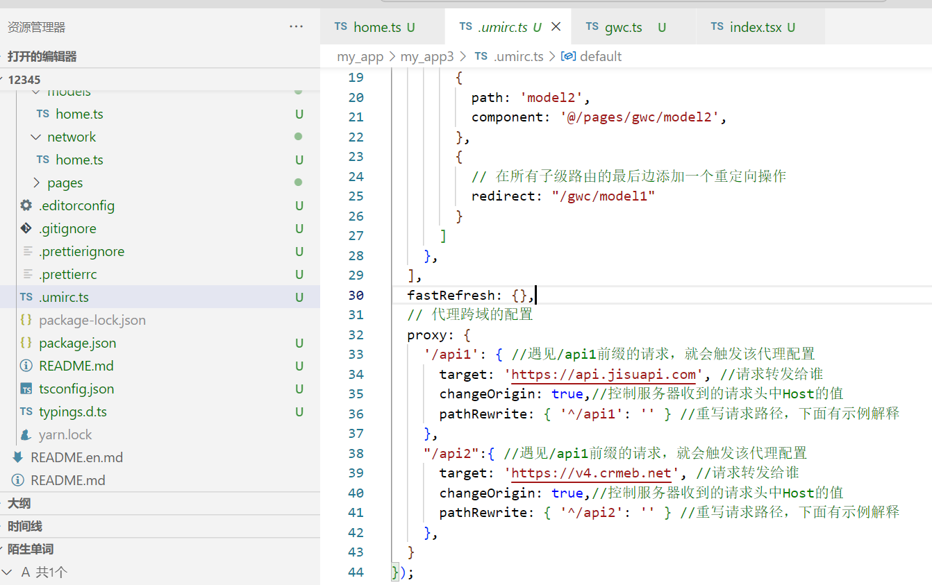Click the git icon beside .gitignore
Screen dimensions: 932x585
[x=26, y=228]
